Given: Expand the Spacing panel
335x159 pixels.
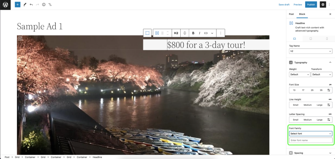Looking at the screenshot, I should 311,153.
